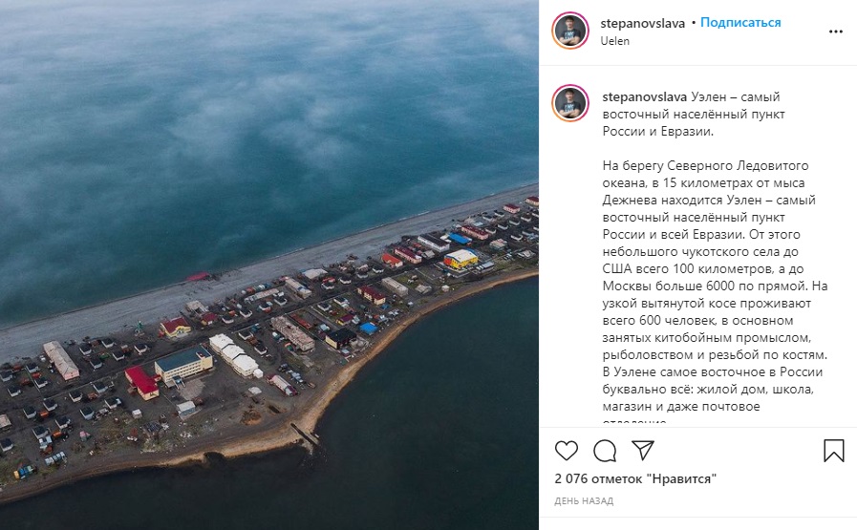The height and width of the screenshot is (530, 857).
Task: Open stepanovslava username in header
Action: coord(643,23)
